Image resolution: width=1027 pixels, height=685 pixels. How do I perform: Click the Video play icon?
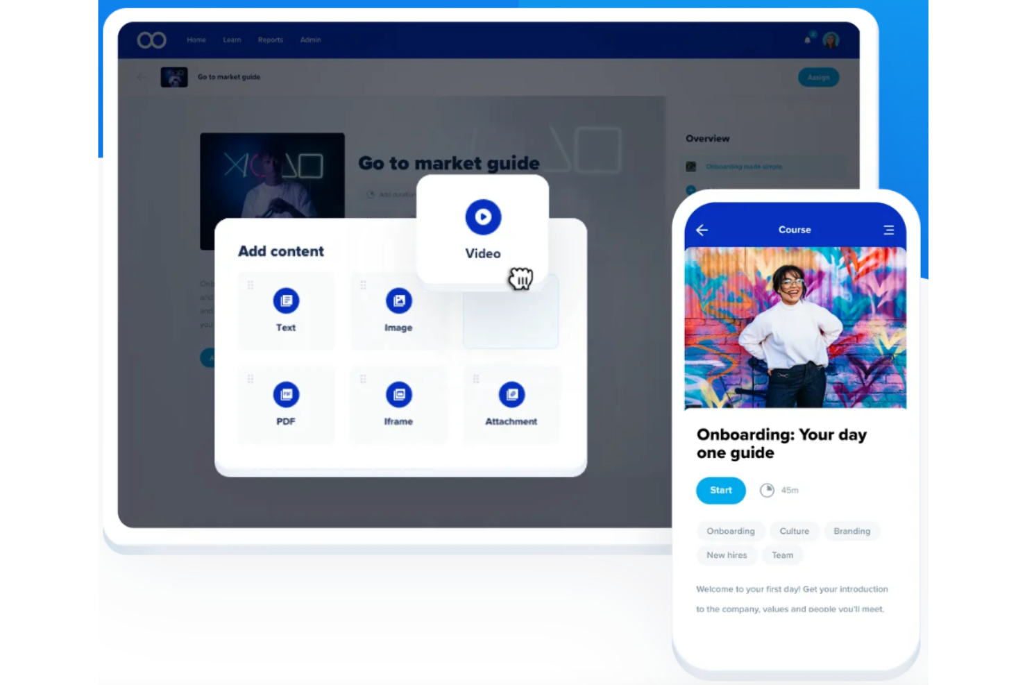pyautogui.click(x=483, y=217)
